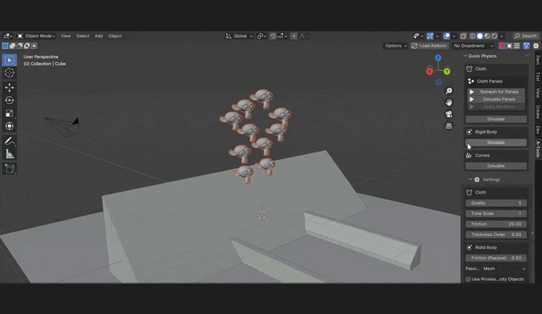
Task: Select the Transform tool
Action: pos(9,127)
